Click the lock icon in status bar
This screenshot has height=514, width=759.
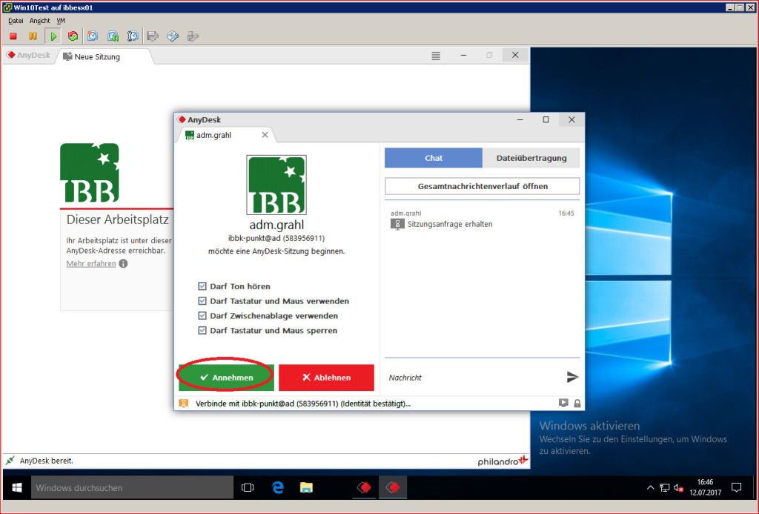point(577,403)
